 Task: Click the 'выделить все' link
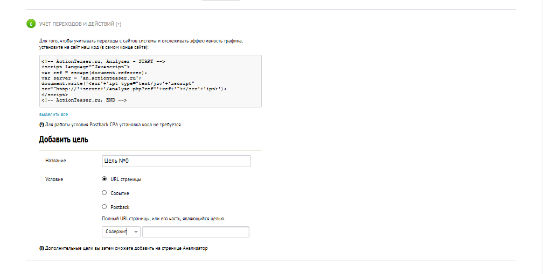tap(53, 114)
